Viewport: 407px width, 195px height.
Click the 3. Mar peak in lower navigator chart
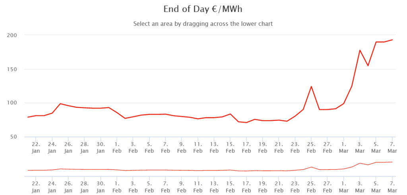360,163
